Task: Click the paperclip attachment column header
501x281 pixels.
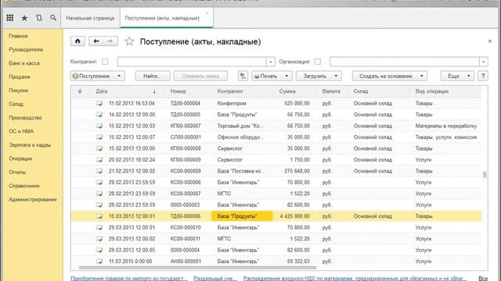Action: coord(80,91)
